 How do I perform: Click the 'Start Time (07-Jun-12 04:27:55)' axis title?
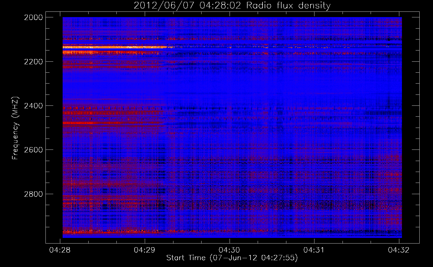click(232, 258)
